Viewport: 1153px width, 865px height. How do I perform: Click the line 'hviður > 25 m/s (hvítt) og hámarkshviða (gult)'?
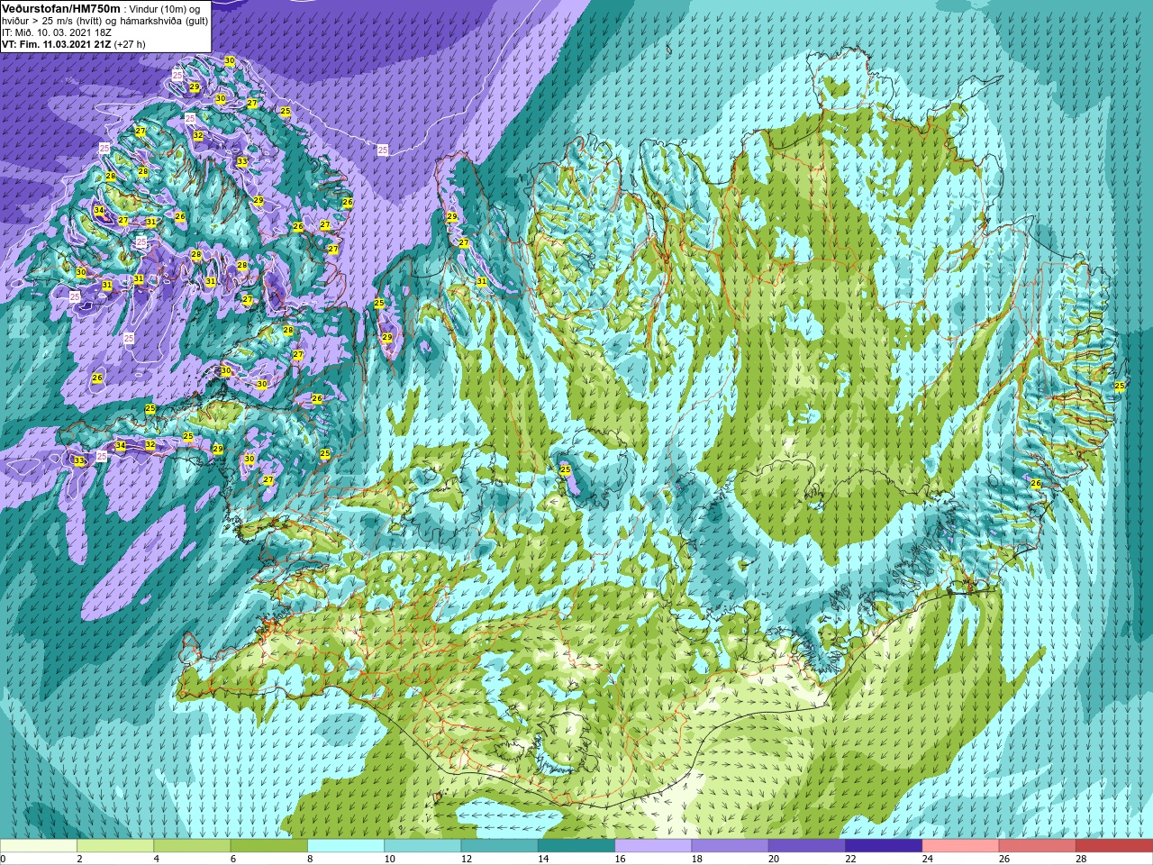104,20
